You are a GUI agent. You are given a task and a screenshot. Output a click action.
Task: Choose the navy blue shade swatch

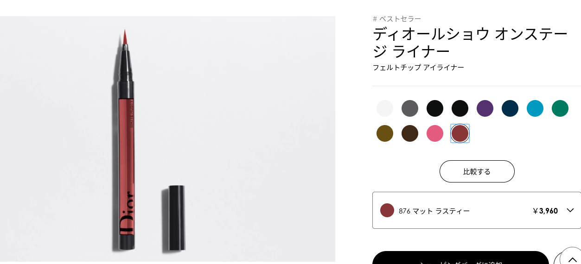(510, 108)
